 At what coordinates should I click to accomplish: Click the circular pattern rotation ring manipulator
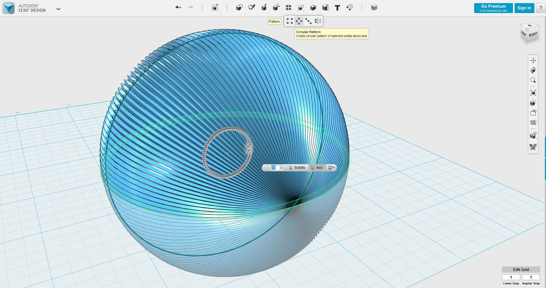[249, 148]
